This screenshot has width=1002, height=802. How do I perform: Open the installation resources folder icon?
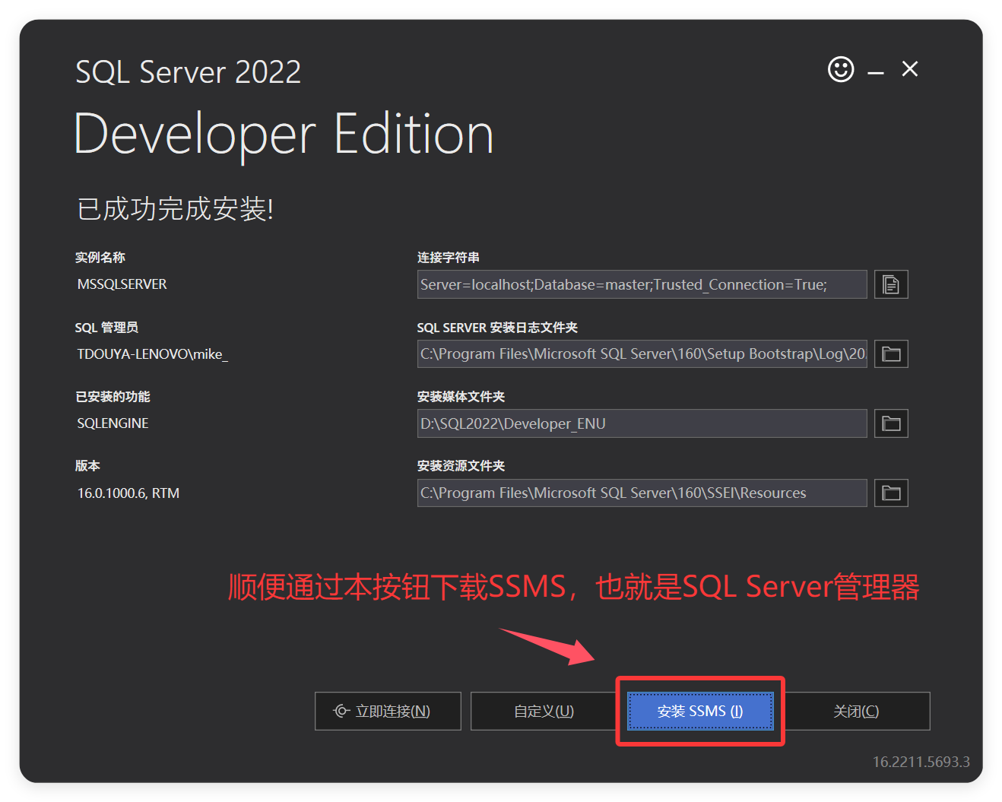coord(891,493)
